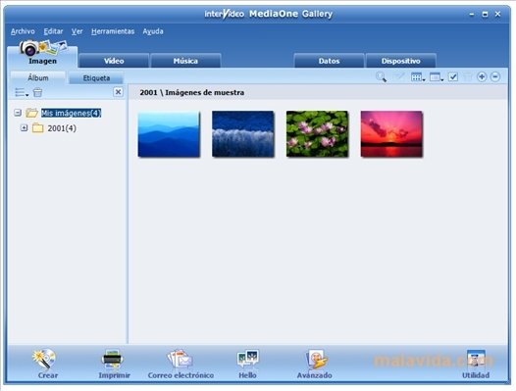The height and width of the screenshot is (391, 516).
Task: Select the red sunset thumbnail
Action: [391, 134]
